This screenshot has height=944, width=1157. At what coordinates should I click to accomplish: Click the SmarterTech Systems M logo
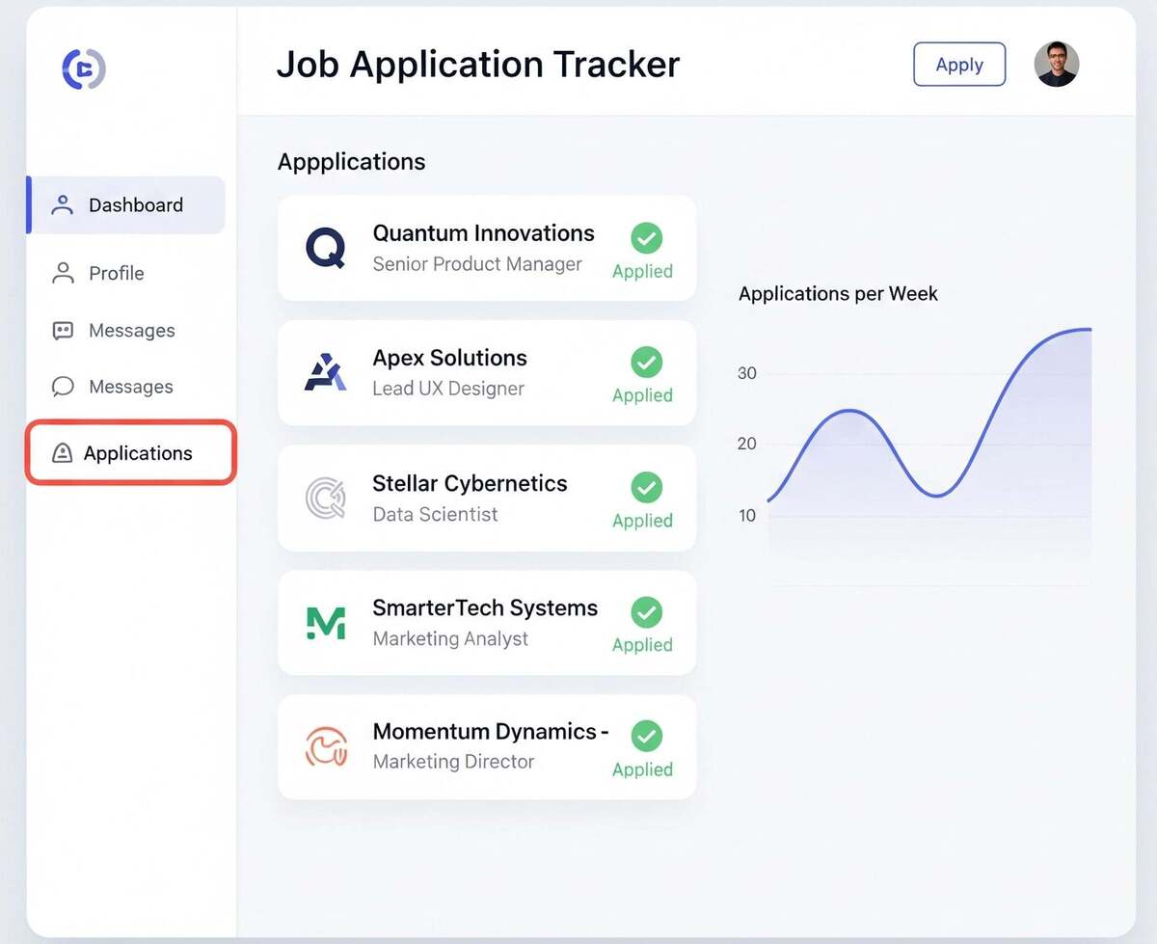coord(326,623)
